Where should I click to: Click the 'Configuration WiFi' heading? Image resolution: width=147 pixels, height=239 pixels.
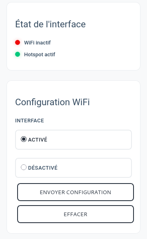click(52, 102)
